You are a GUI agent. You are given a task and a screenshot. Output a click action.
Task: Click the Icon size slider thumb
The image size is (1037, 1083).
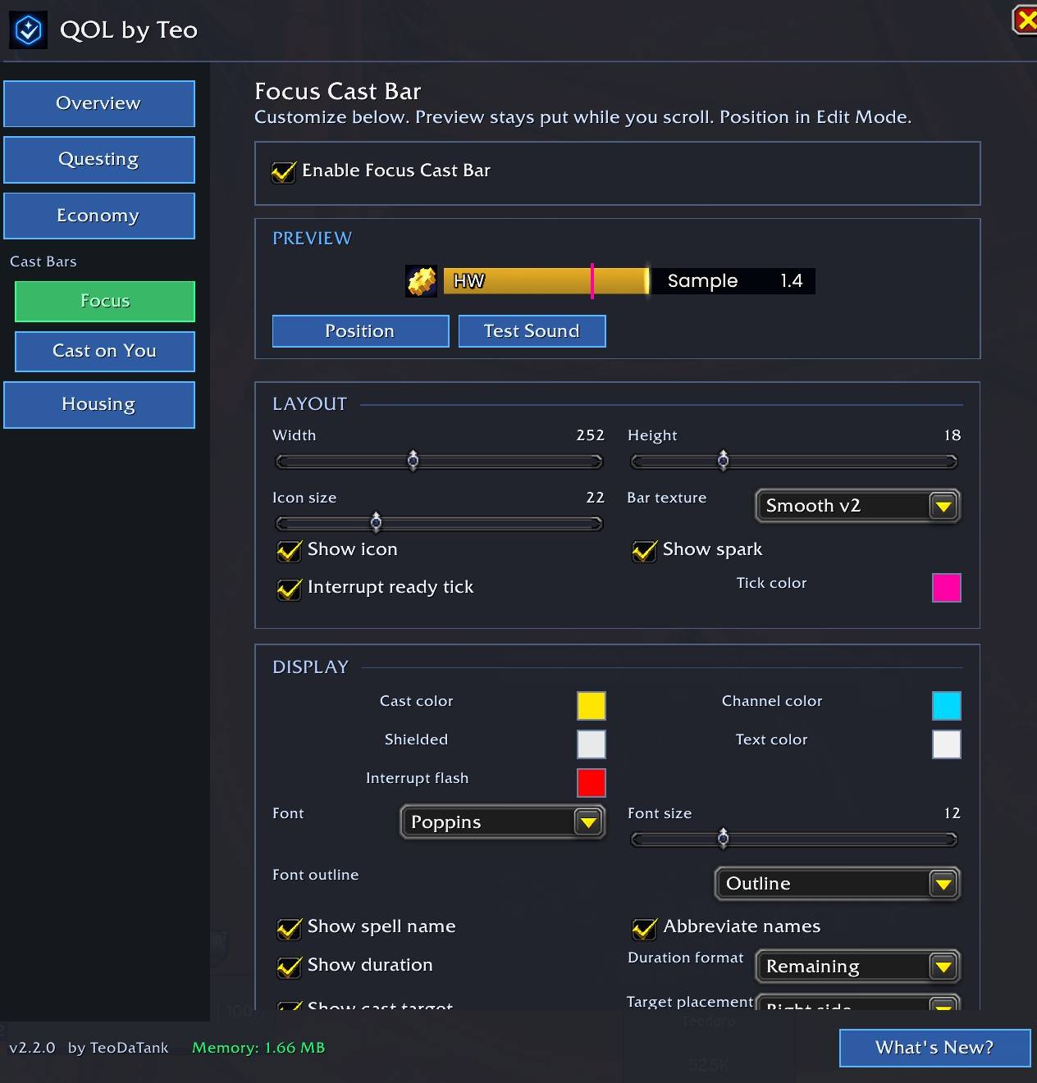(376, 522)
